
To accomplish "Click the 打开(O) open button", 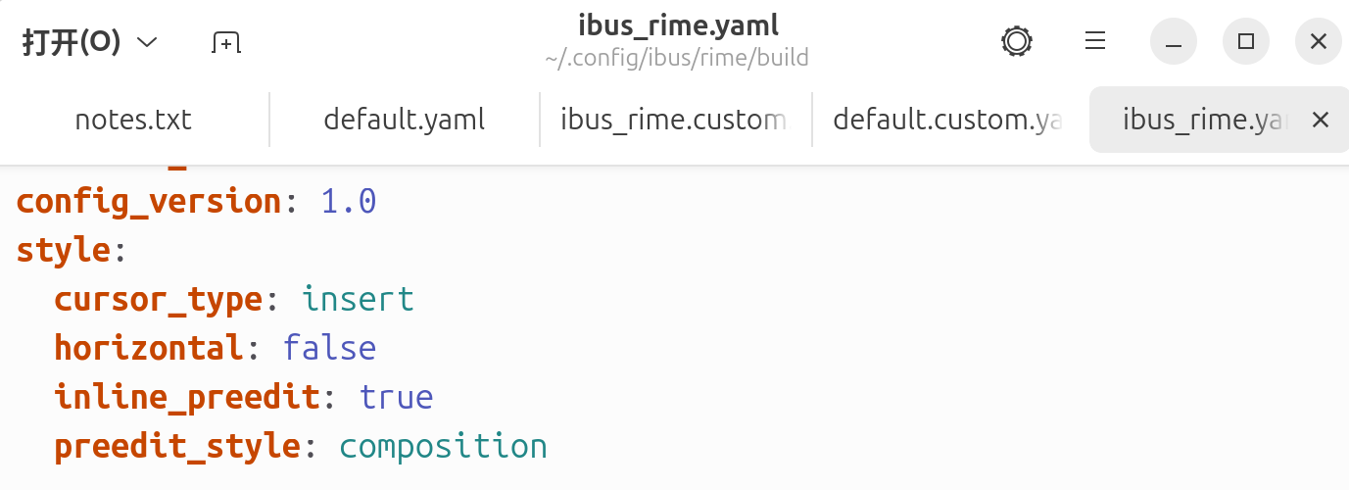I will (71, 42).
